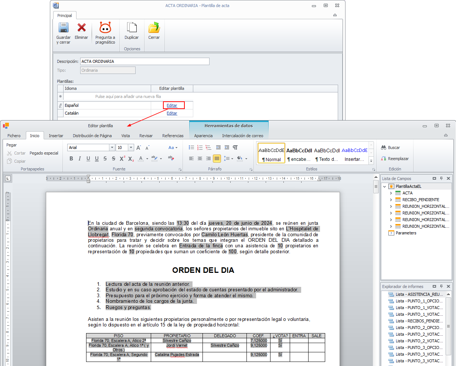Click Guardar y cerrar floppy disk icon
Viewport: 456px width, 366px height.
64,27
